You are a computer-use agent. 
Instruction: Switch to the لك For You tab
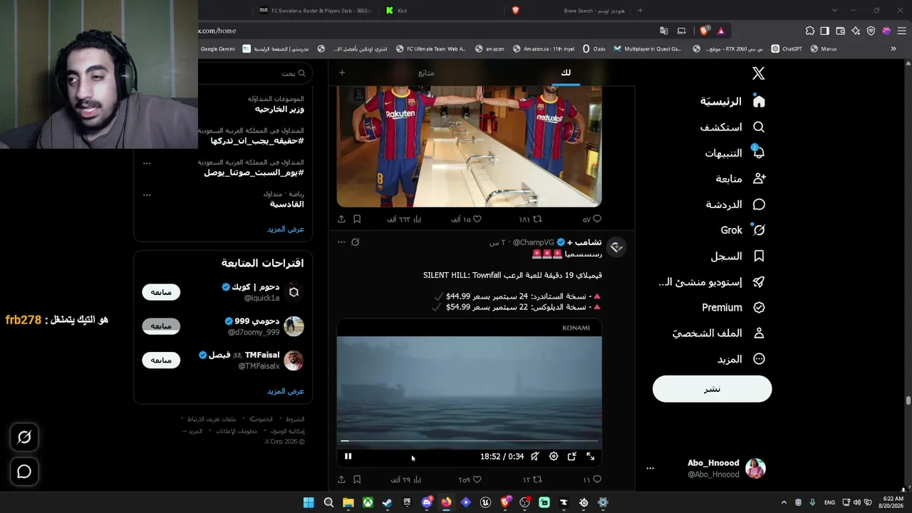pyautogui.click(x=566, y=73)
